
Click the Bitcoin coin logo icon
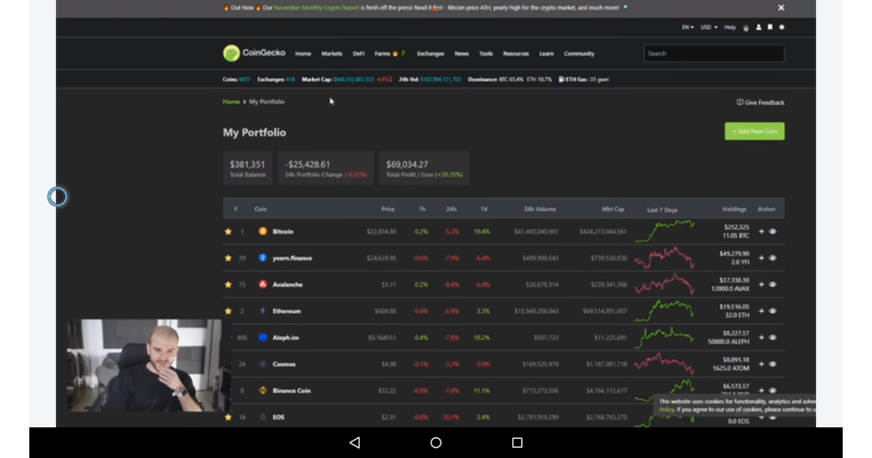coord(263,232)
